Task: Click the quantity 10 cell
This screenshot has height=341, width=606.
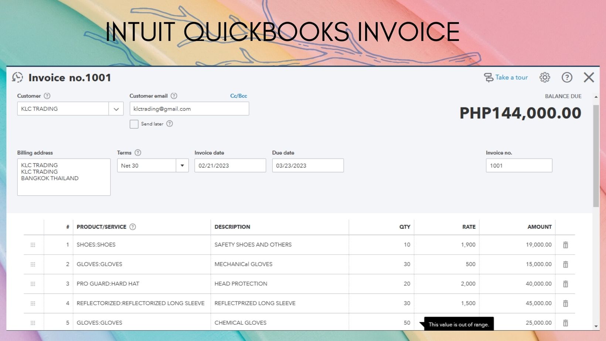Action: pos(381,245)
